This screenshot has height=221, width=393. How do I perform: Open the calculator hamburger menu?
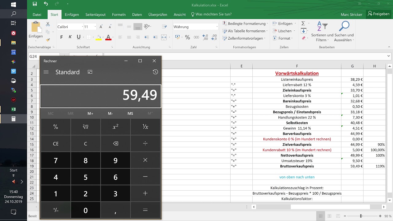(46, 72)
